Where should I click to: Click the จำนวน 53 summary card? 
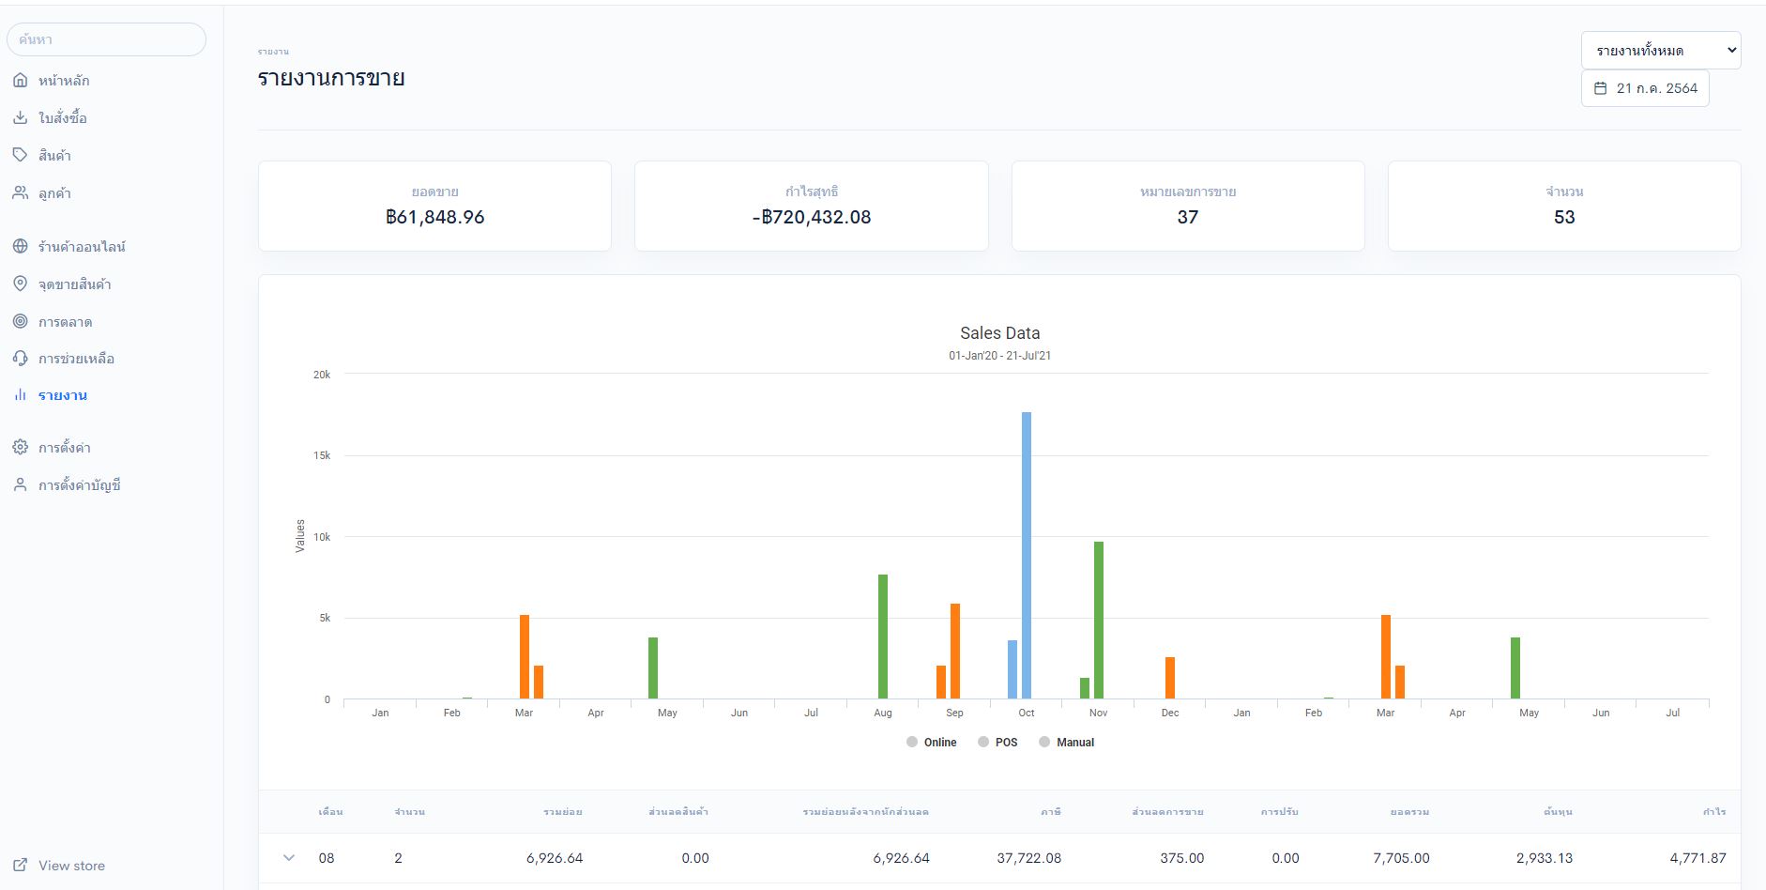(x=1564, y=206)
